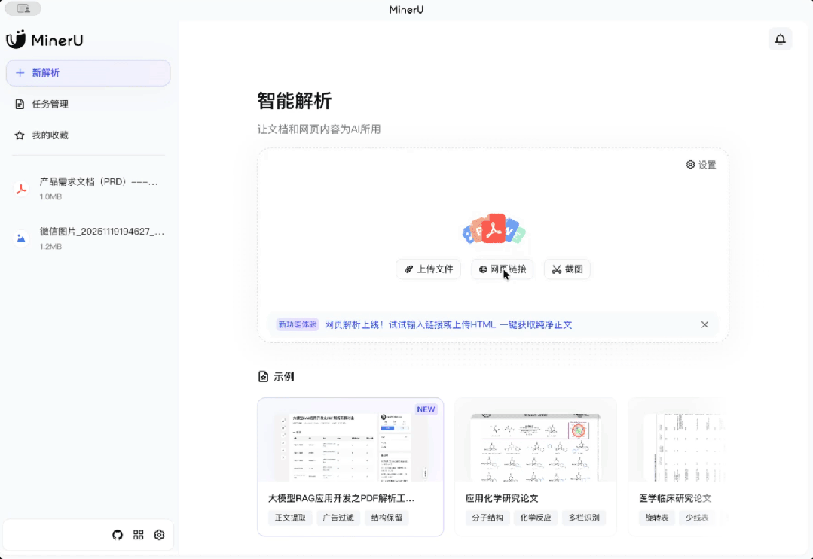The height and width of the screenshot is (559, 813).
Task: Click the apps grid icon in sidebar footer
Action: click(138, 535)
